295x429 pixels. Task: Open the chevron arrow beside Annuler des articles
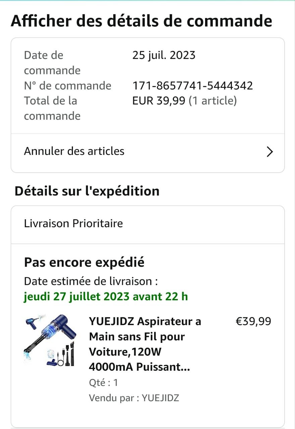click(x=269, y=152)
